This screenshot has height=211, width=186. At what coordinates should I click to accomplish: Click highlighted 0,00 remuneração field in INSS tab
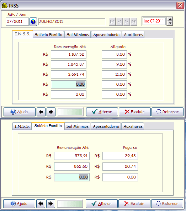(x=69, y=84)
